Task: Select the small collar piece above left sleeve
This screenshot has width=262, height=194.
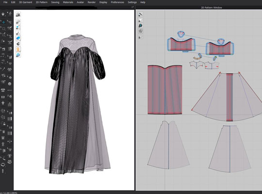Action: 181,34
